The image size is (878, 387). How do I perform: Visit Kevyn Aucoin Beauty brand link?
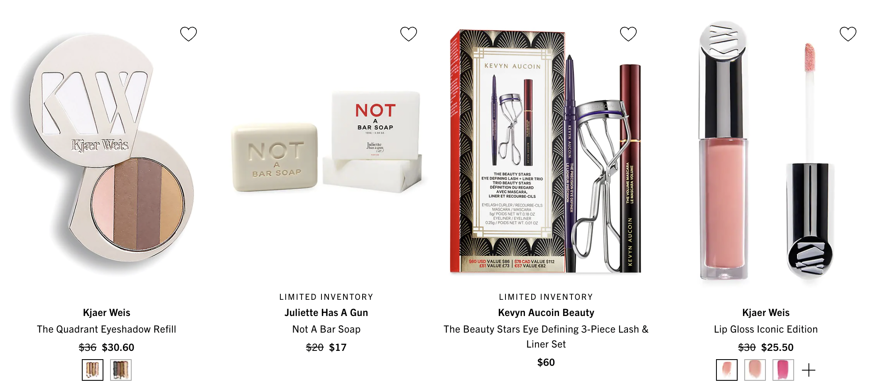tap(546, 313)
